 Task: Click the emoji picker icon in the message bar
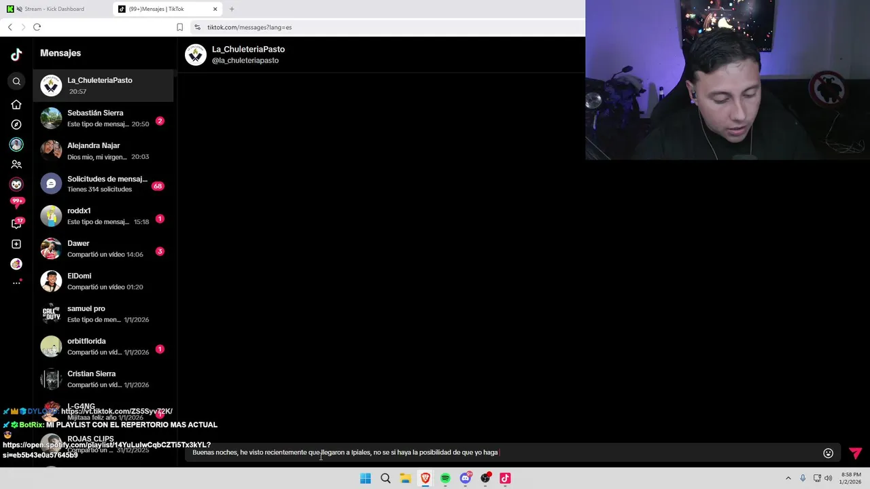(x=828, y=453)
